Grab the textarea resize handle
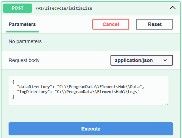Screen dimensions: 182x138 (x=167, y=104)
